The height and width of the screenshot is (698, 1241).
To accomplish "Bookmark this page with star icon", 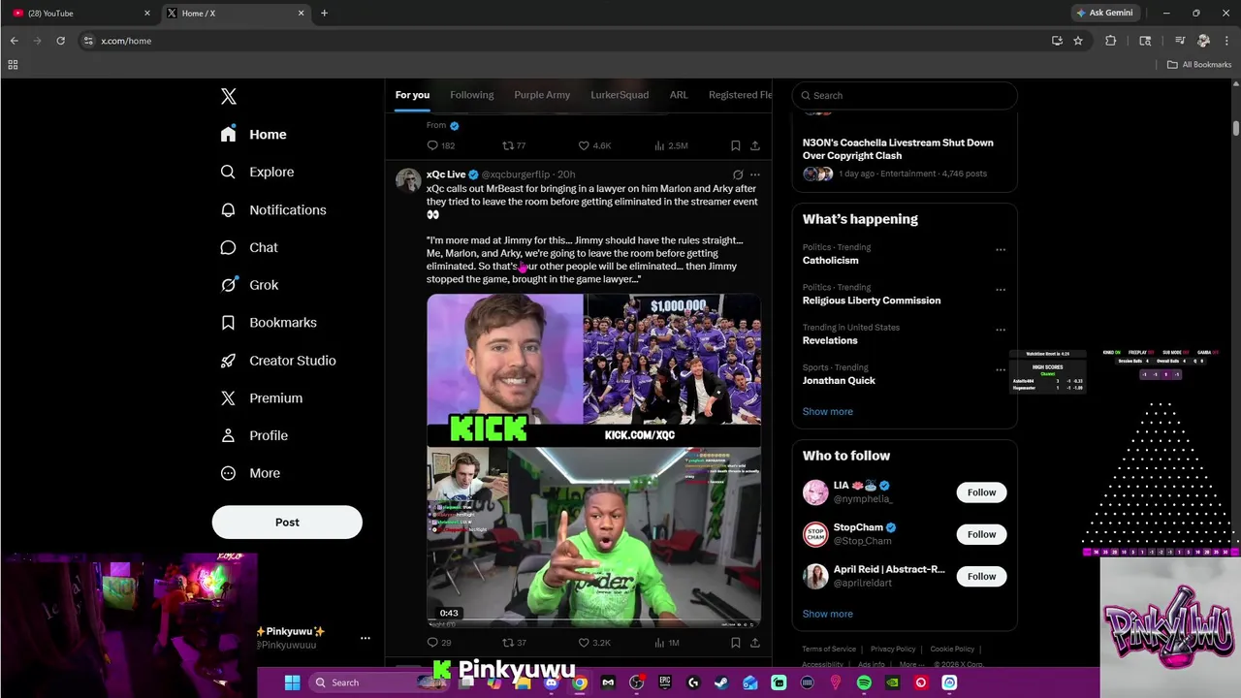I will click(x=1078, y=41).
